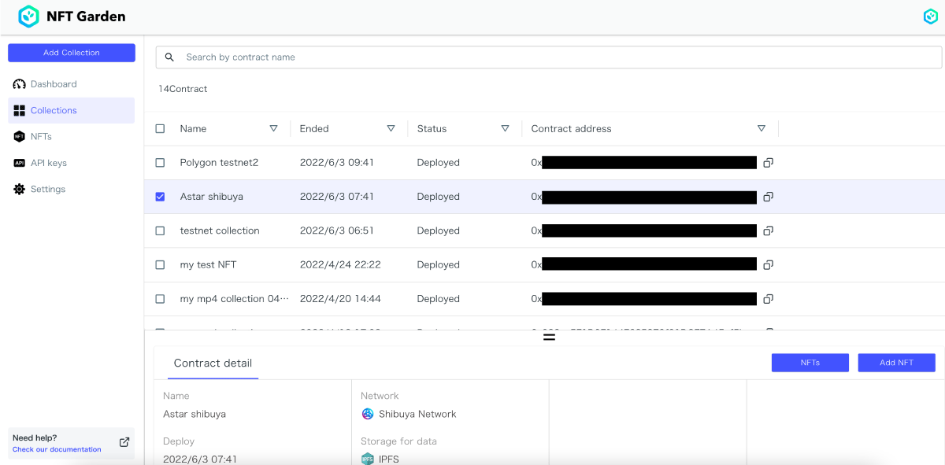Screen dimensions: 945x465
Task: Go to Dashboard in the sidebar
Action: (54, 84)
